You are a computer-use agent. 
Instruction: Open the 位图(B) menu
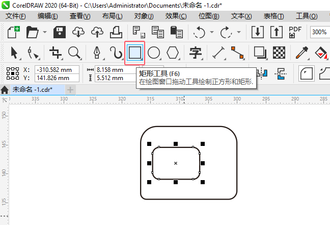[x=209, y=16]
